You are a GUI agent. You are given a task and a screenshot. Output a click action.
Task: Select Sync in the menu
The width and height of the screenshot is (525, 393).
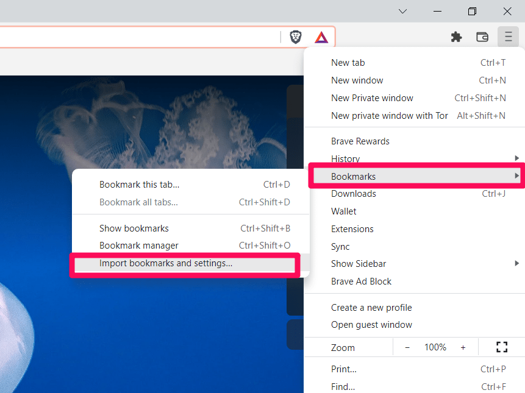414,247
